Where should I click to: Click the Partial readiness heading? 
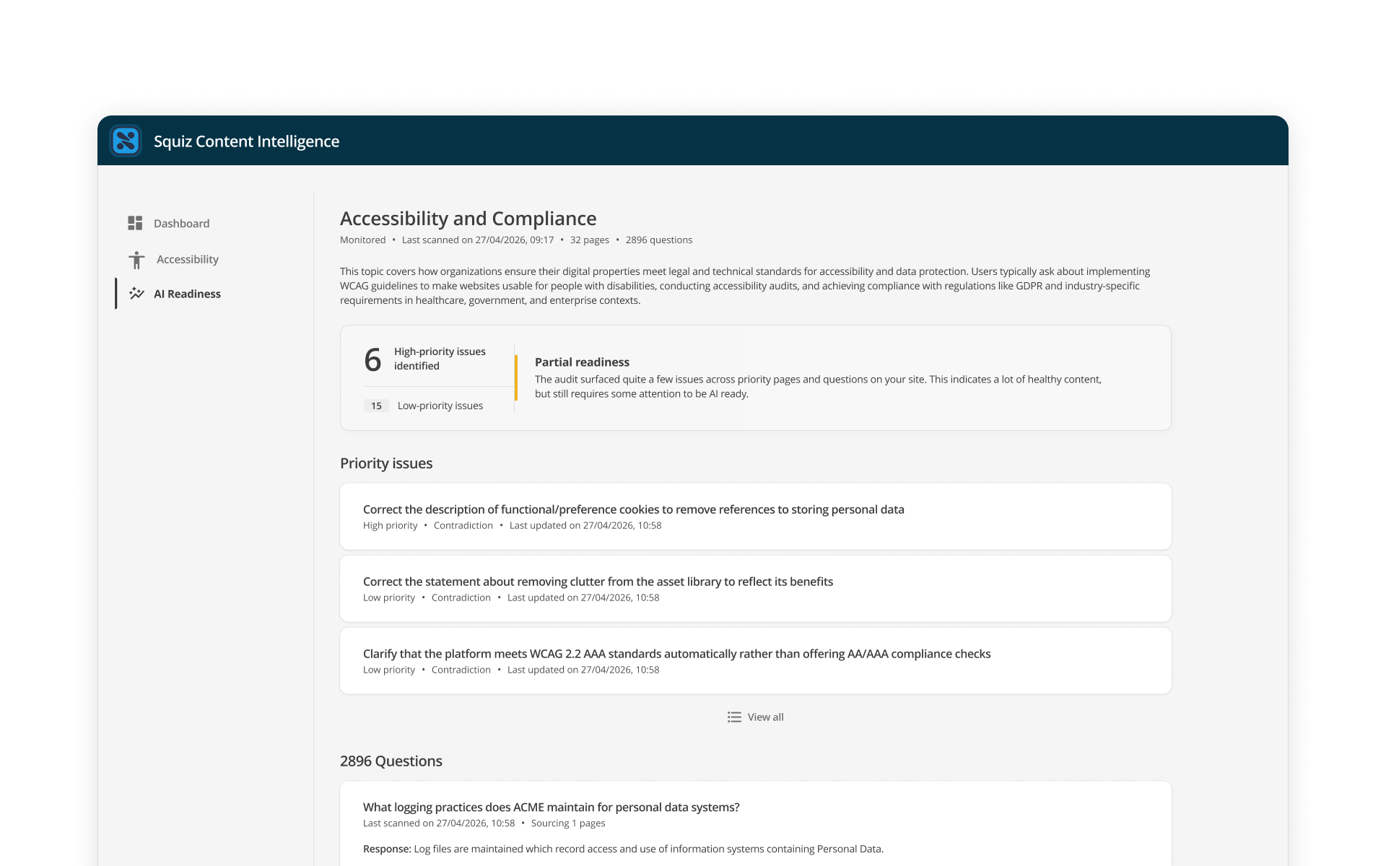[x=582, y=362]
